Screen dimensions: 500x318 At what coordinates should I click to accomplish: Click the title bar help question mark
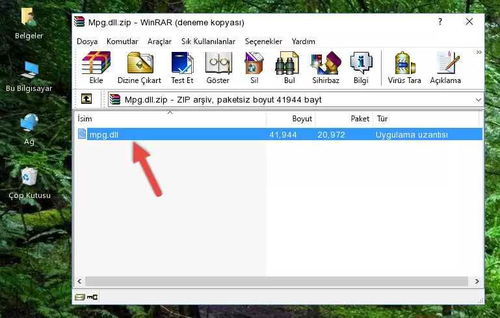440,21
